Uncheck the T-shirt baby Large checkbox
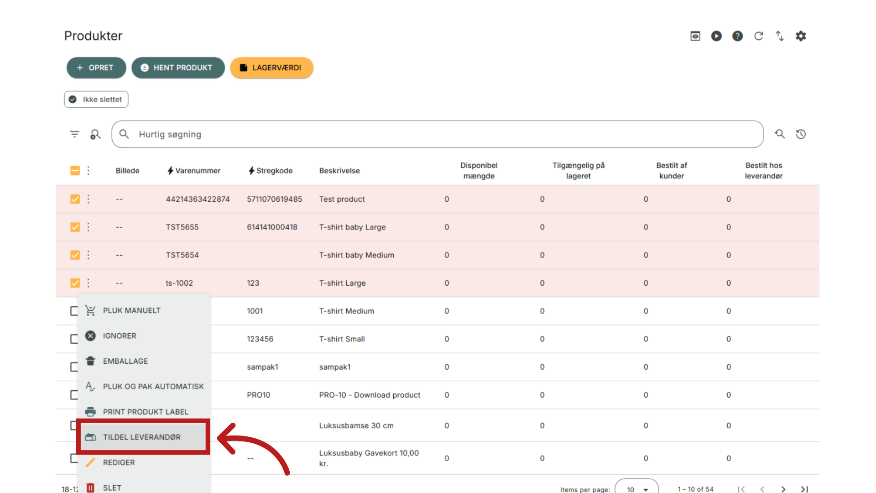 point(75,227)
